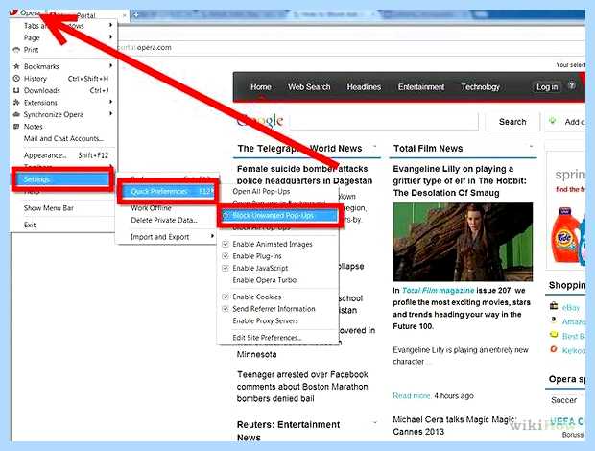Go to Home in portal navigation
595x451 pixels.
tap(261, 87)
